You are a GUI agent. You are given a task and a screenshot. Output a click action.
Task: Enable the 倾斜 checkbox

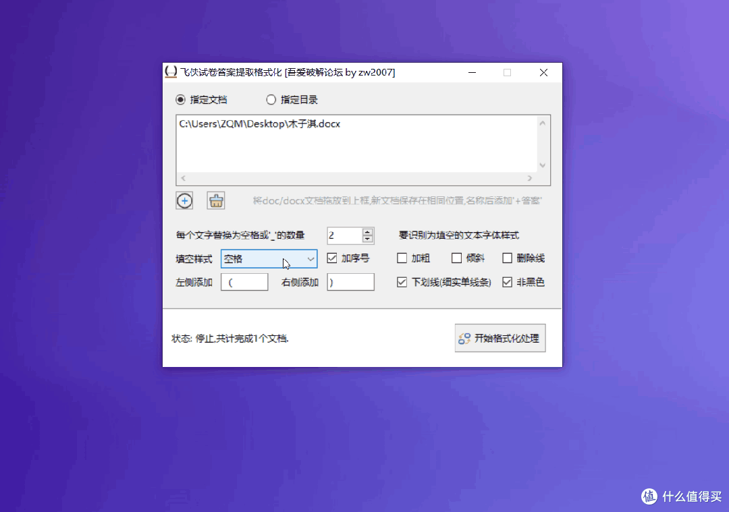point(456,258)
